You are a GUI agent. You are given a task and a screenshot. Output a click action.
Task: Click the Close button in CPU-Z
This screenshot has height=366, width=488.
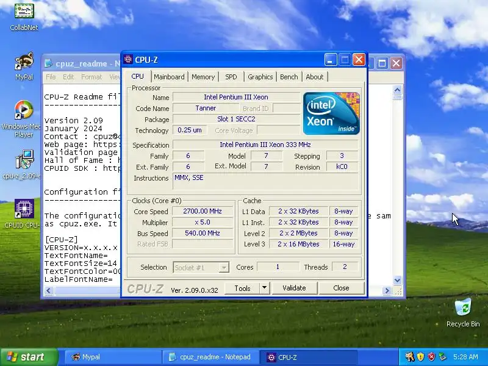(342, 288)
